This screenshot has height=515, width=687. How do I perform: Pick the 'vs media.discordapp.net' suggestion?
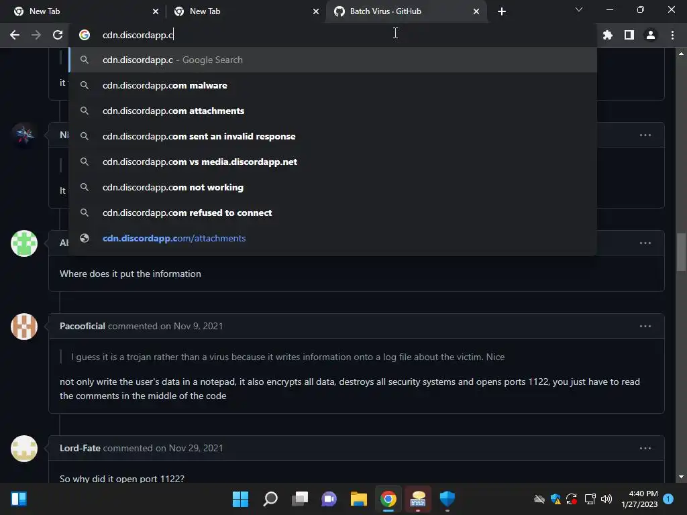[x=333, y=162]
